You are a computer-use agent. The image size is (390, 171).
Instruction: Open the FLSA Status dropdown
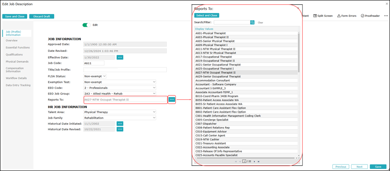(x=95, y=76)
